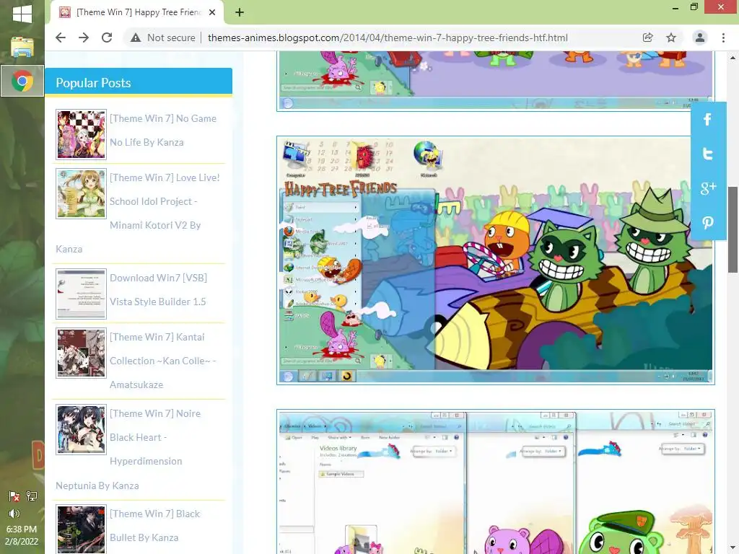739x554 pixels.
Task: Open Kantai Collection Amatsukaze theme link
Action: (x=162, y=361)
